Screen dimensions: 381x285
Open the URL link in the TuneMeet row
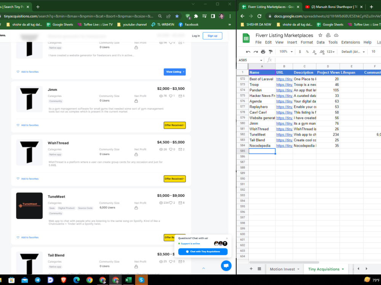pyautogui.click(x=284, y=135)
